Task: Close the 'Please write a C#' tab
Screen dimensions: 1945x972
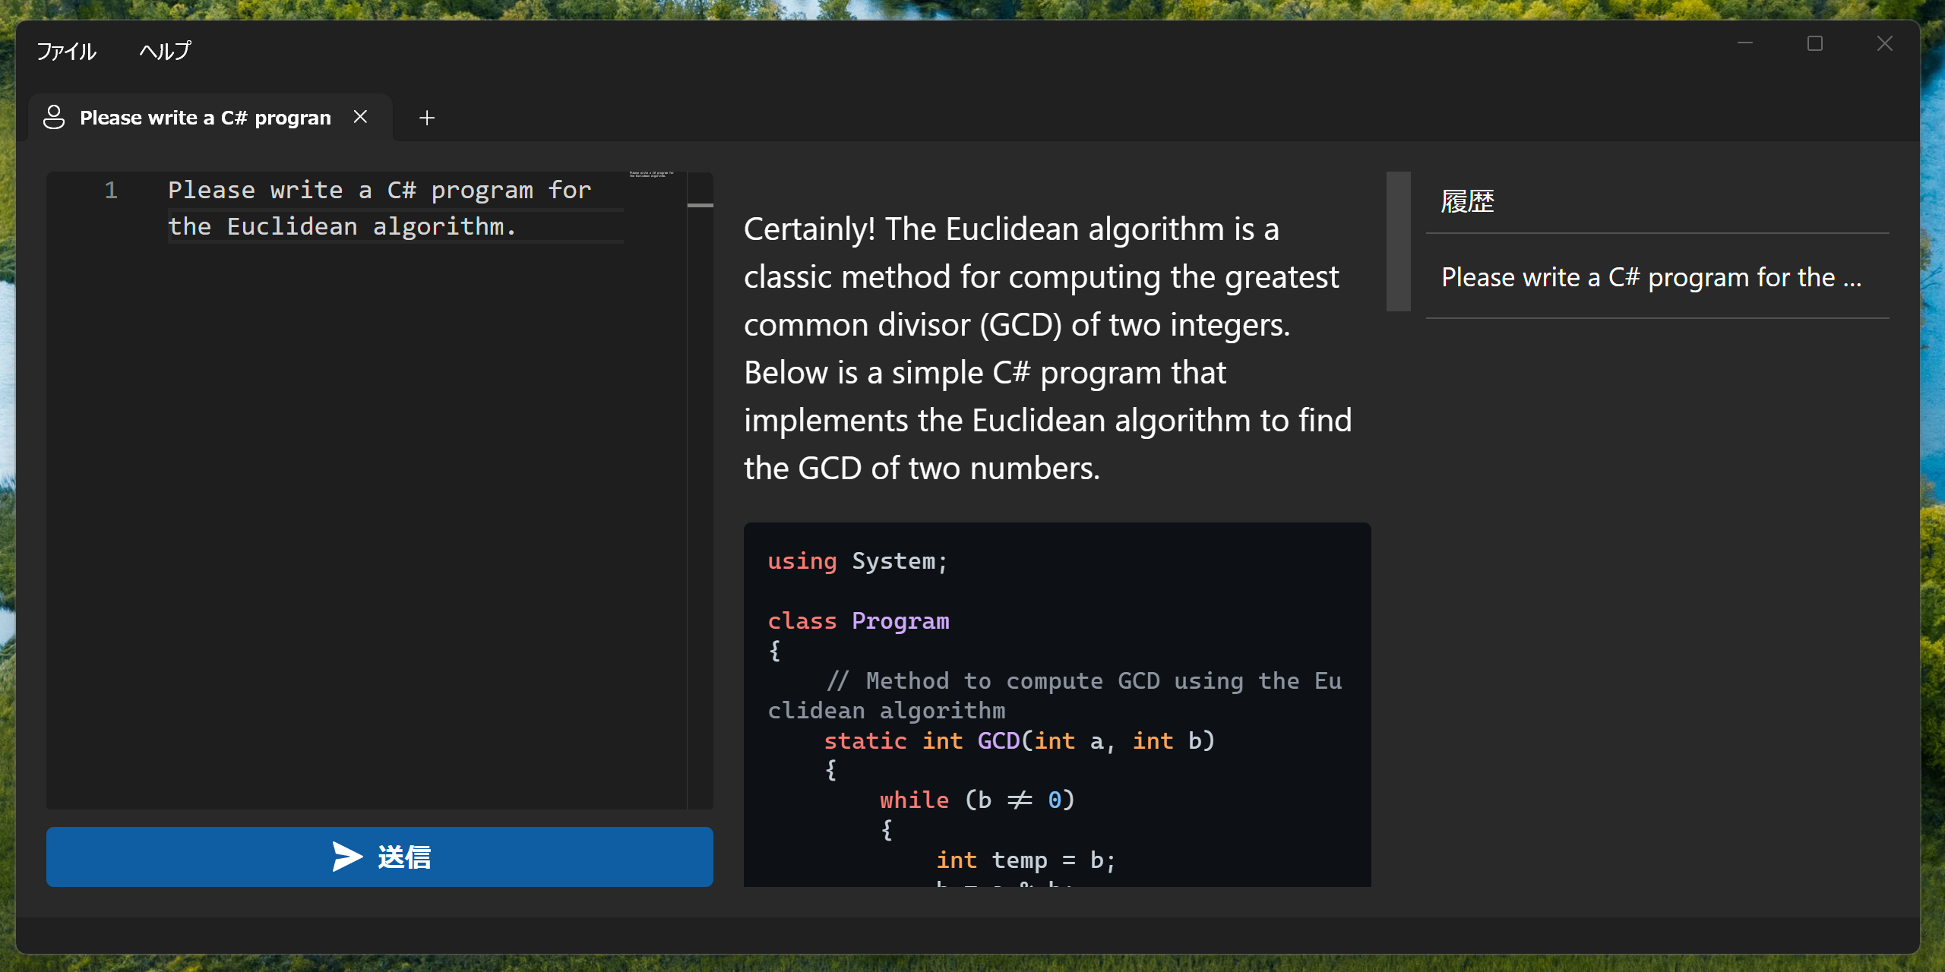Action: click(361, 117)
